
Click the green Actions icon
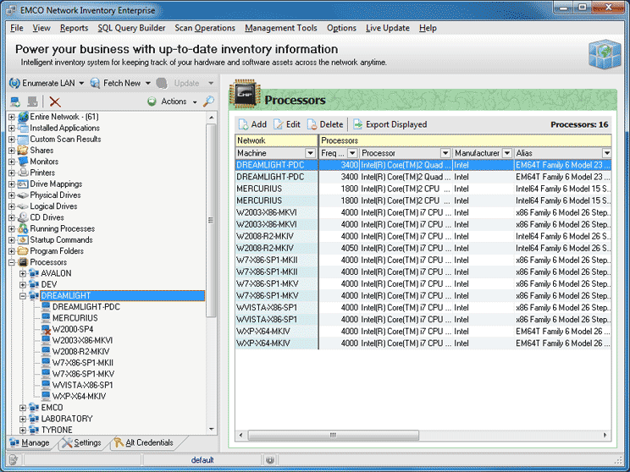click(x=152, y=102)
